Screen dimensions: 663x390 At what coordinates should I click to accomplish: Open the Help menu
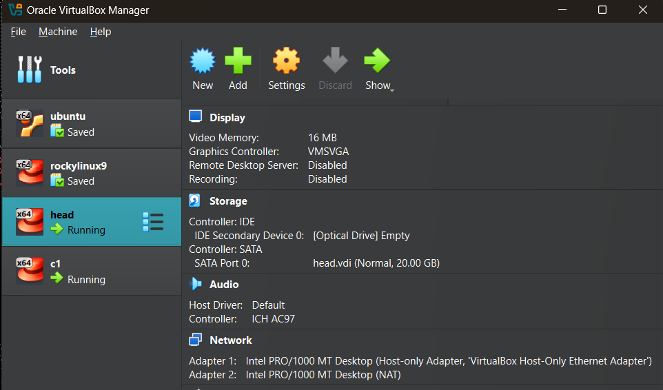point(101,32)
